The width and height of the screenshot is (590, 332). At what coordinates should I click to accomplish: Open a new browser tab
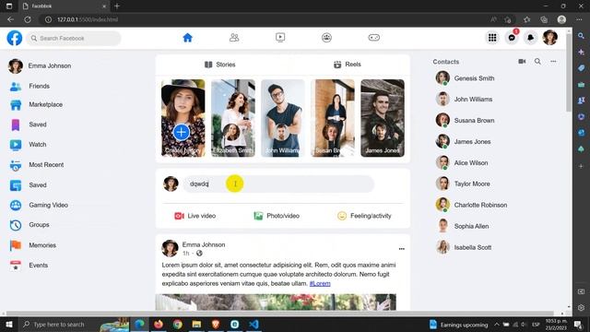pyautogui.click(x=117, y=6)
